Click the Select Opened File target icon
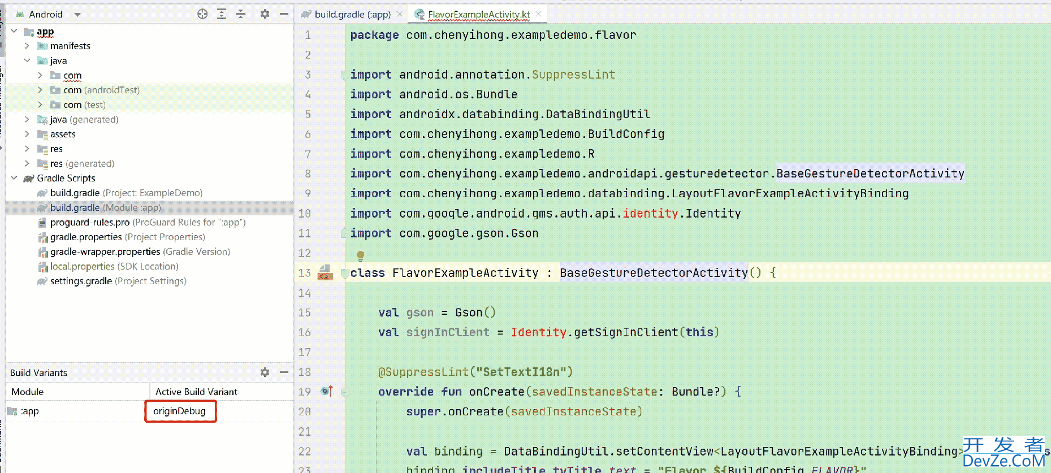Screen dimensions: 1051x473 [202, 14]
